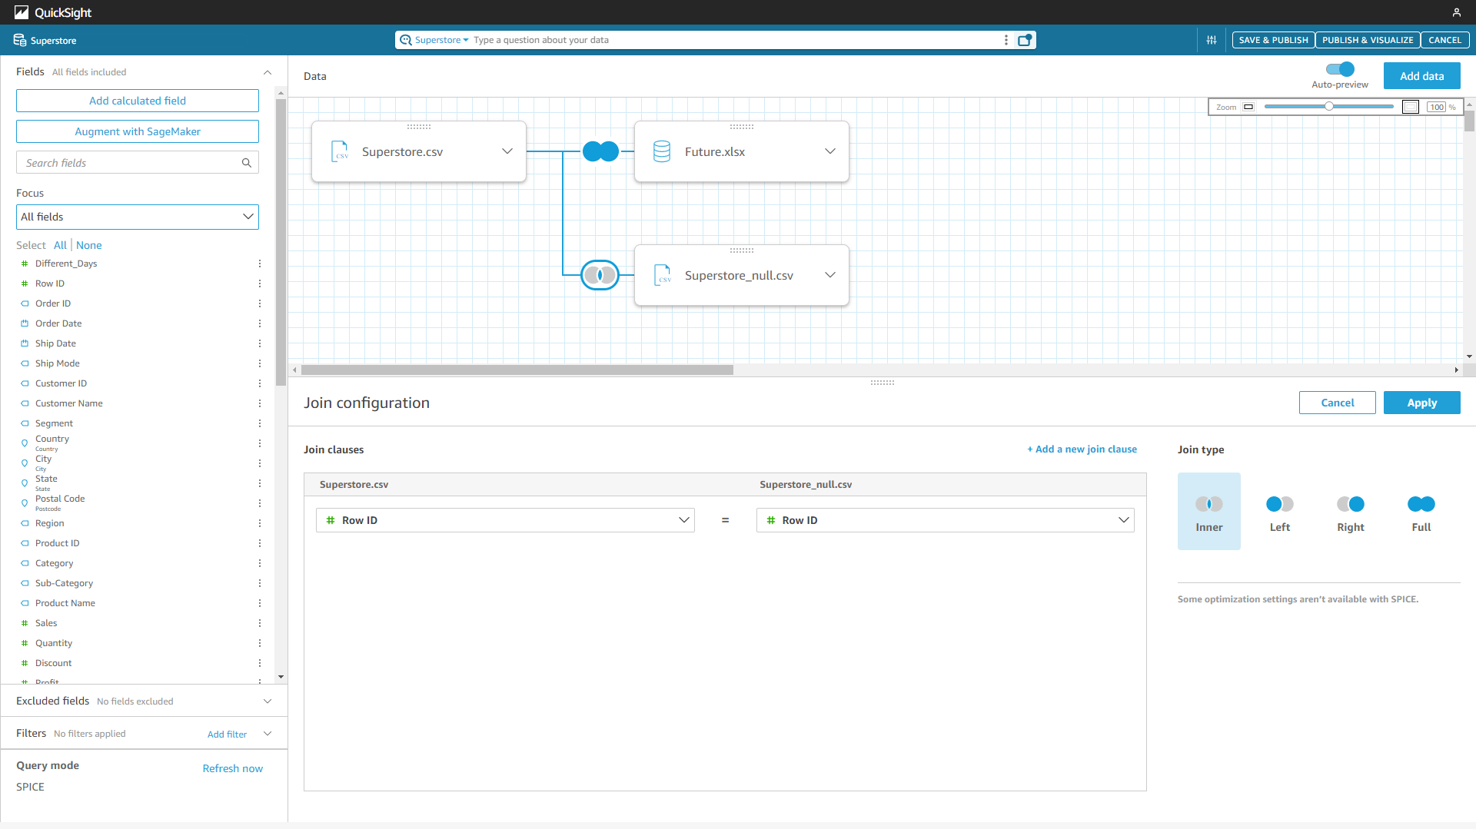Expand the Excluded fields section
The image size is (1476, 829).
(268, 701)
